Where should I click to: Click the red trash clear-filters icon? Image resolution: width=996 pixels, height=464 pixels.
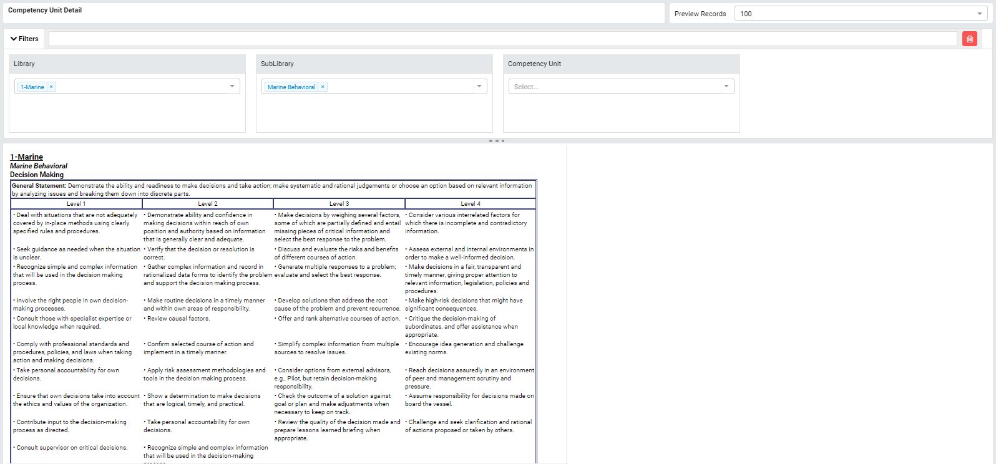tap(969, 39)
